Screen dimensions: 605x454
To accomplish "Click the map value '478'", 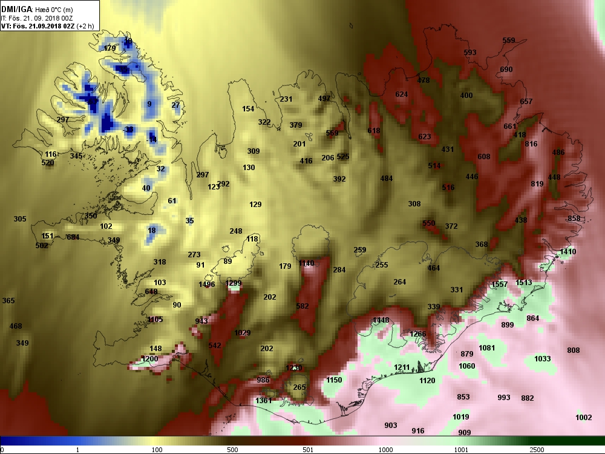I will 423,81.
